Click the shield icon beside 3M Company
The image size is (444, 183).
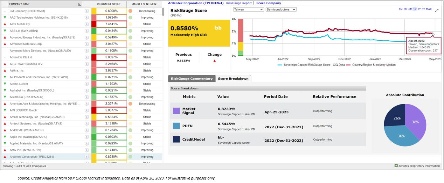coord(86,11)
